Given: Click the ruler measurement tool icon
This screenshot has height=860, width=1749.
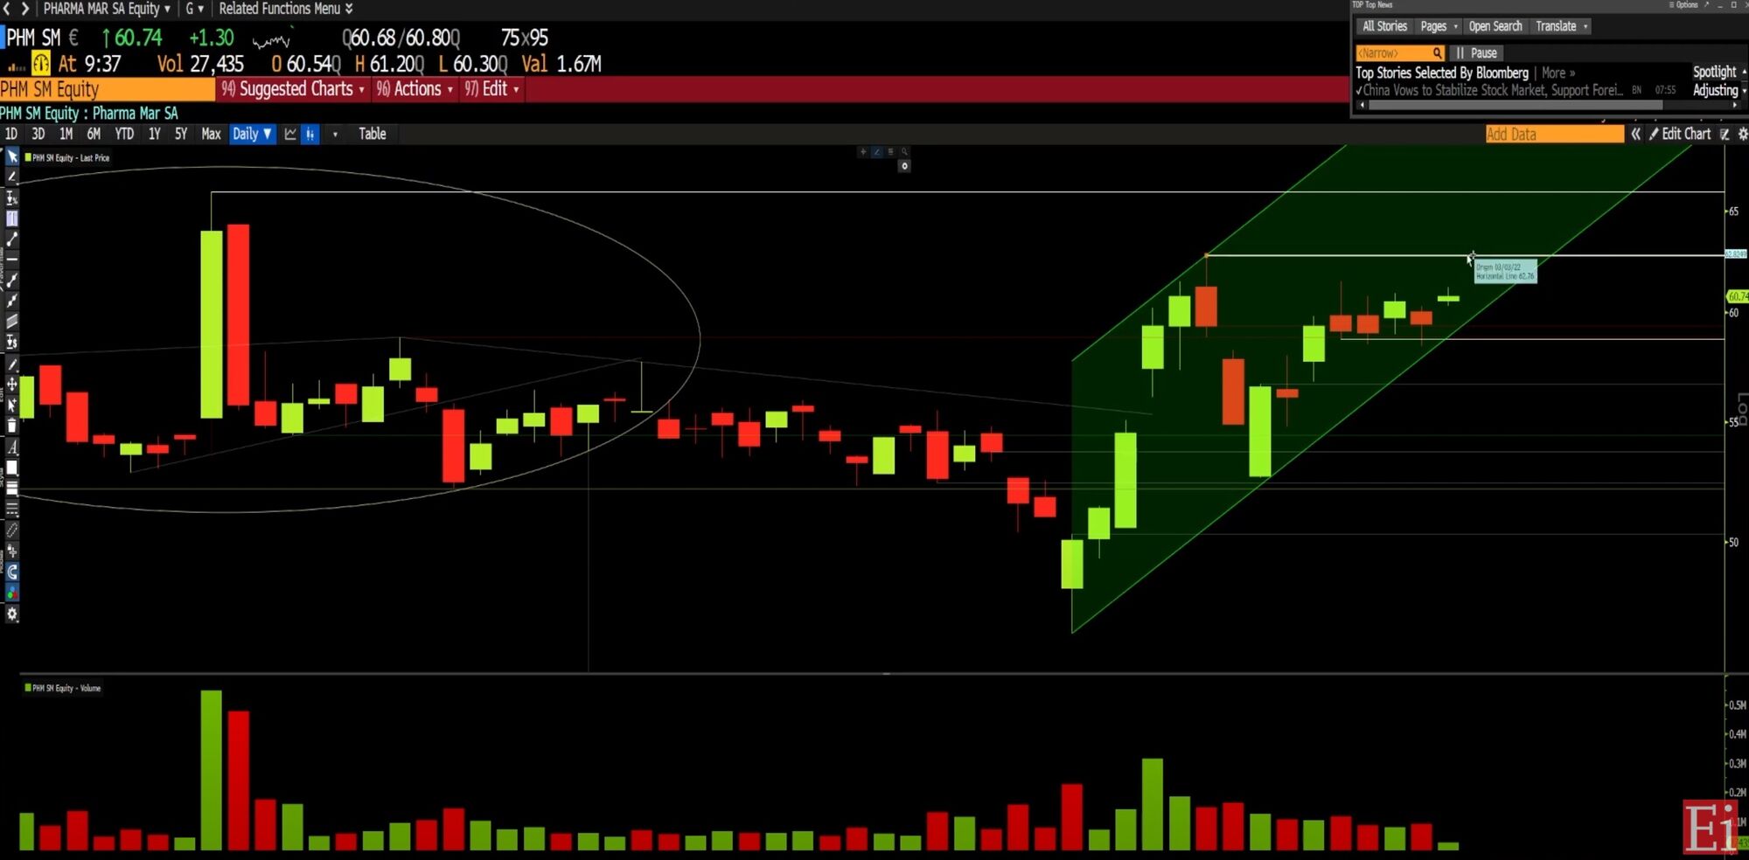Looking at the screenshot, I should pos(12,530).
